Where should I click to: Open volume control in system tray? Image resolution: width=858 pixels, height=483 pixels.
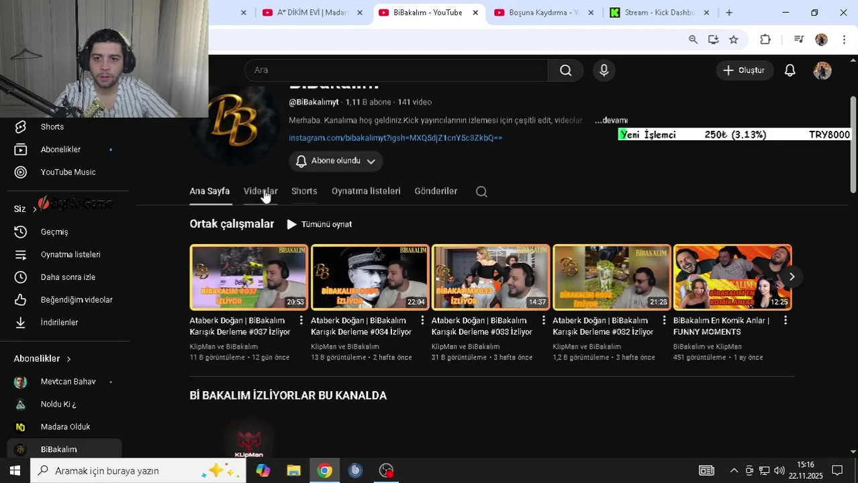click(x=779, y=471)
